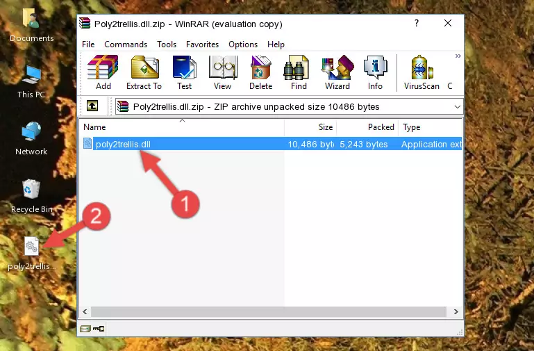Screen dimensions: 534x351
Task: Select the This PC desktop icon
Action: (31, 82)
